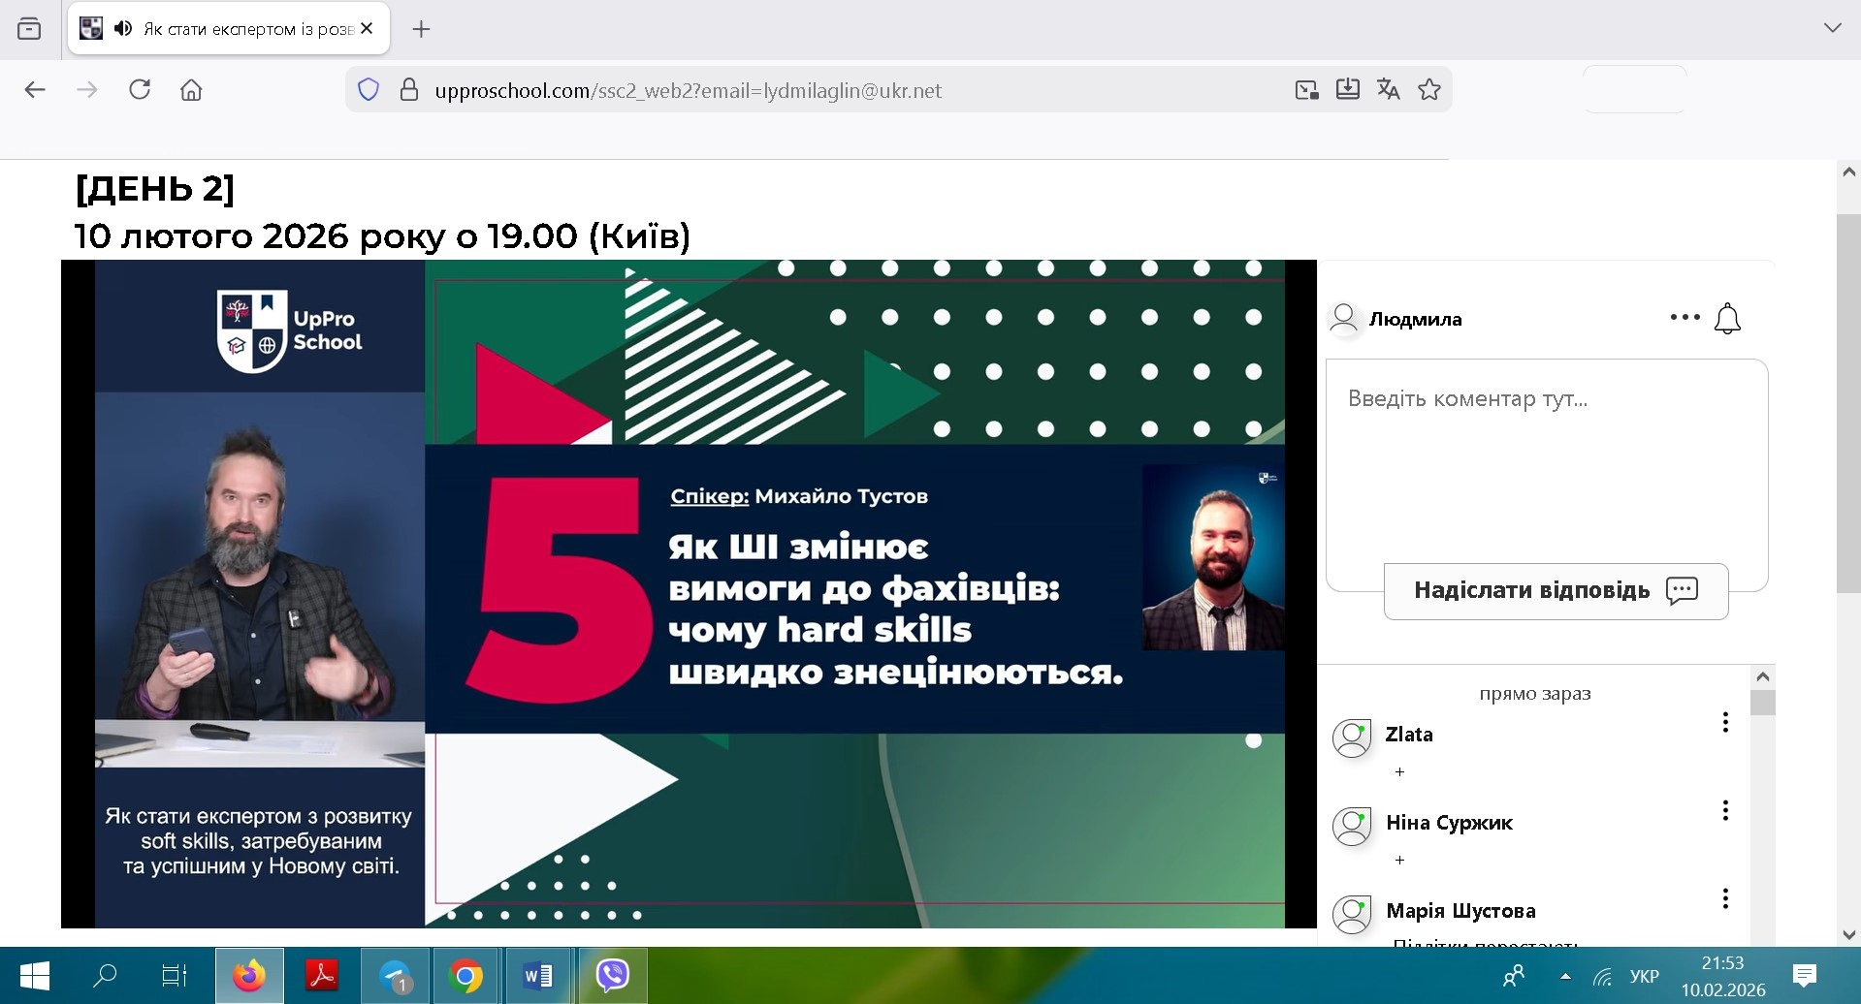Close the Як стати експертом tab
Image resolution: width=1861 pixels, height=1004 pixels.
coord(367,28)
